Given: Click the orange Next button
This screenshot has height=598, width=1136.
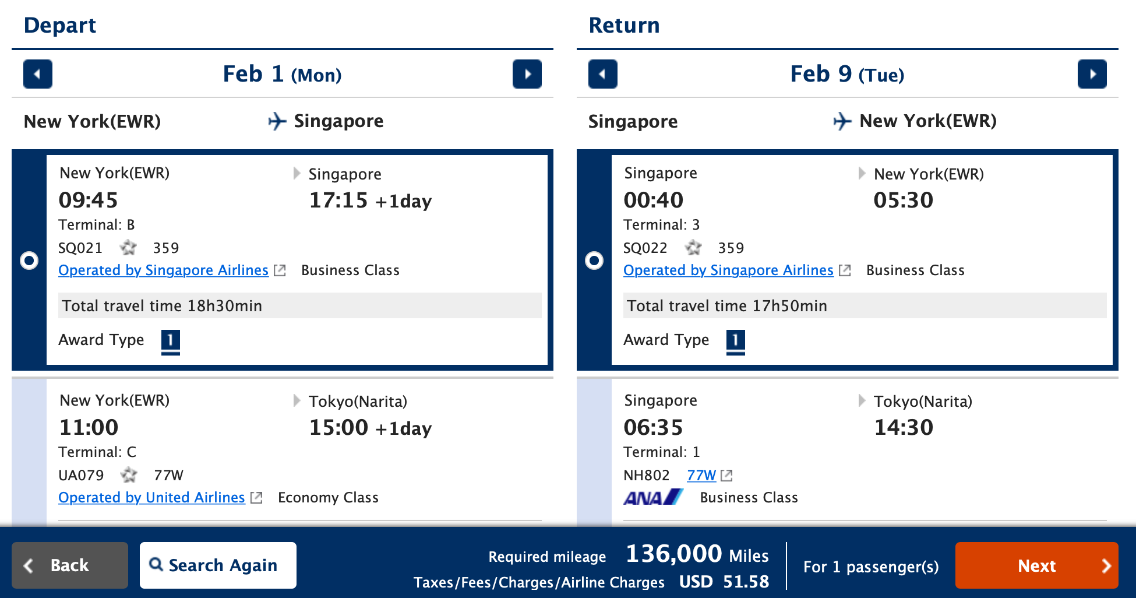Looking at the screenshot, I should (1037, 565).
